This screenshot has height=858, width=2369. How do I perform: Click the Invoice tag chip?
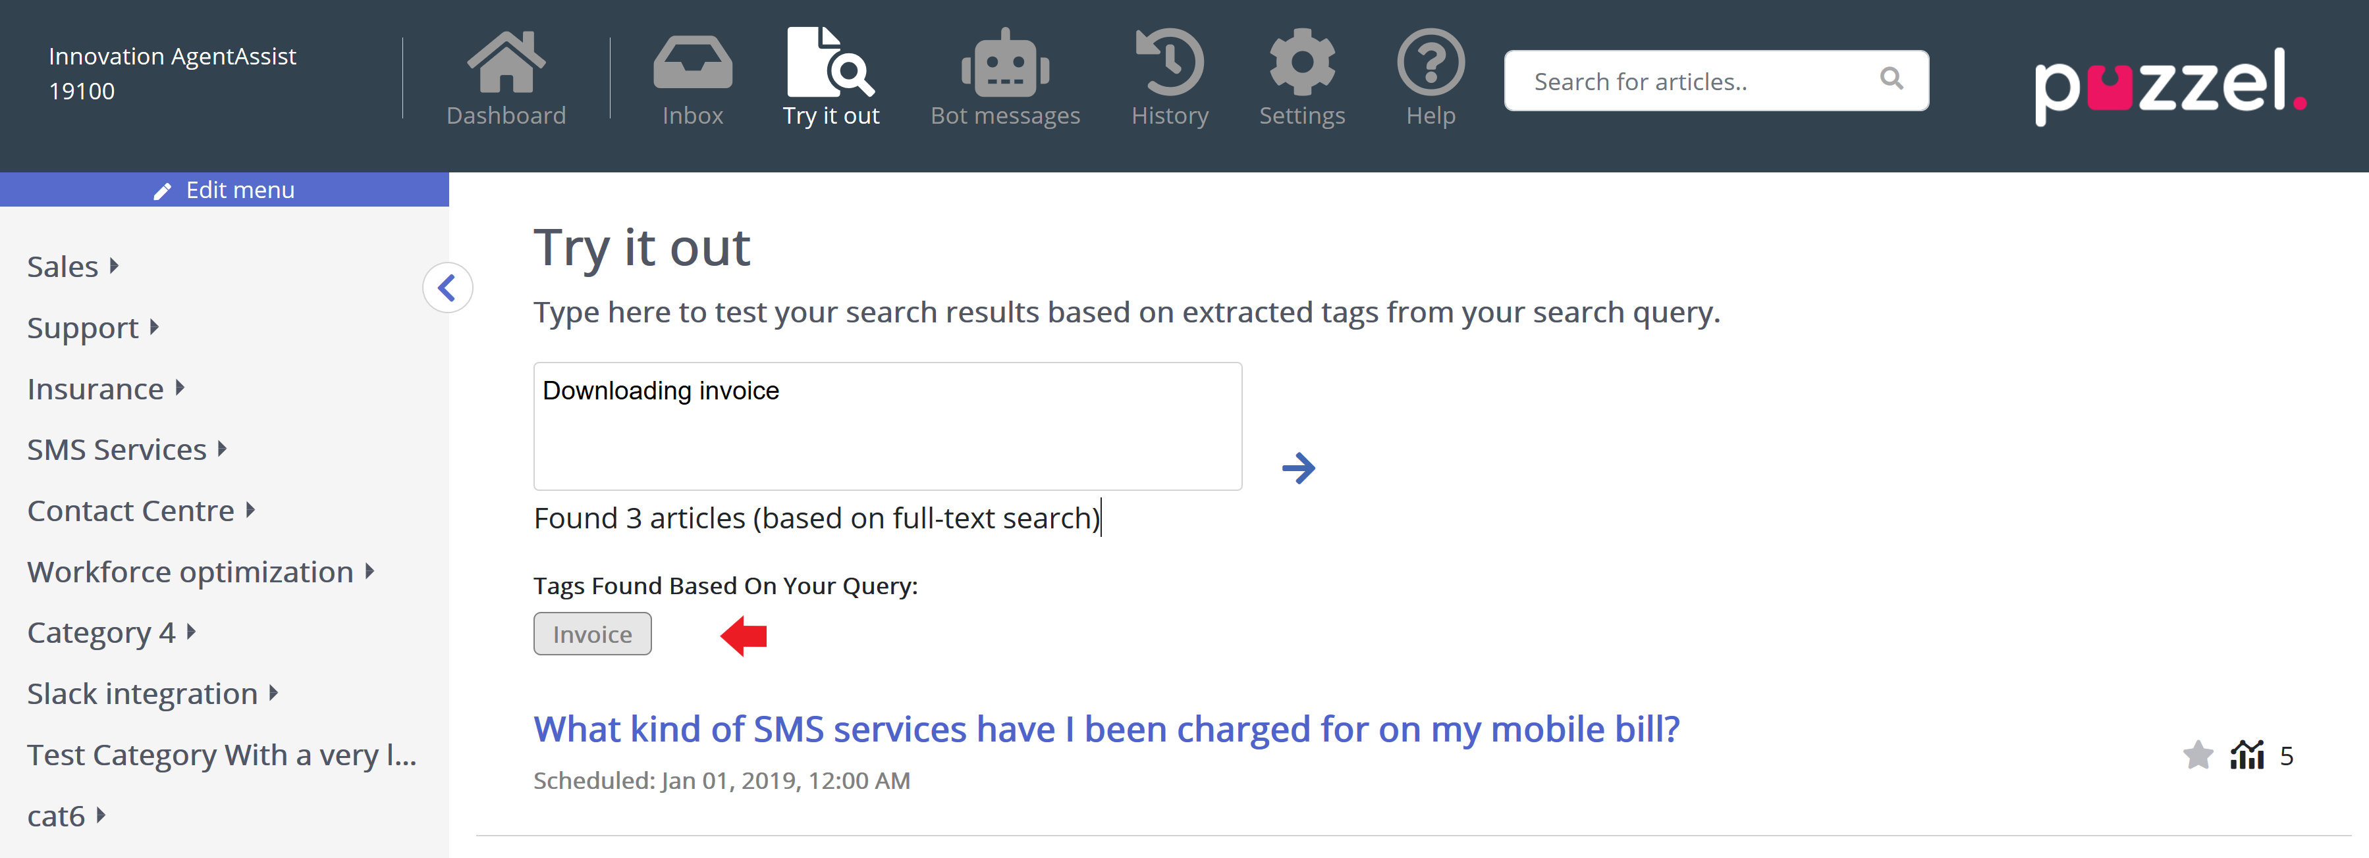(x=592, y=634)
